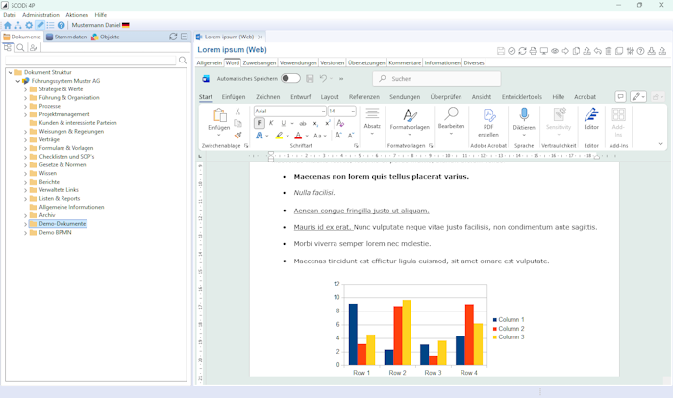Collapse all nodes with the minus box icon

tap(185, 37)
